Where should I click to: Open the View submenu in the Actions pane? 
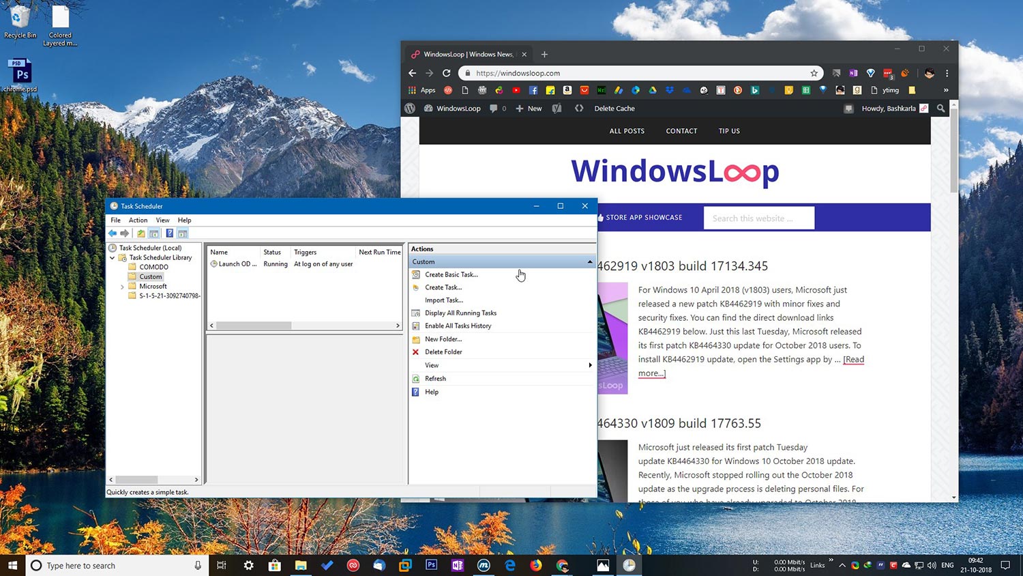click(432, 365)
